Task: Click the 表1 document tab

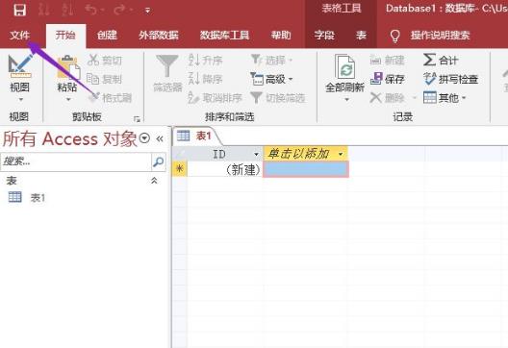Action: (x=197, y=136)
